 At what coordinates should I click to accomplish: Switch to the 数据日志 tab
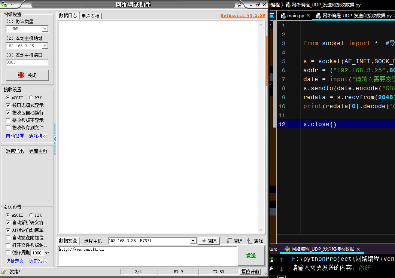coord(68,16)
